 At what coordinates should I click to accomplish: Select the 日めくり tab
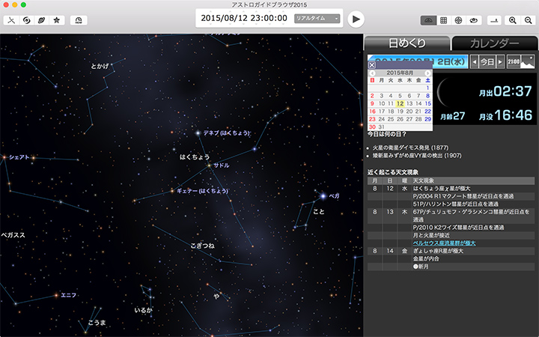pos(408,43)
